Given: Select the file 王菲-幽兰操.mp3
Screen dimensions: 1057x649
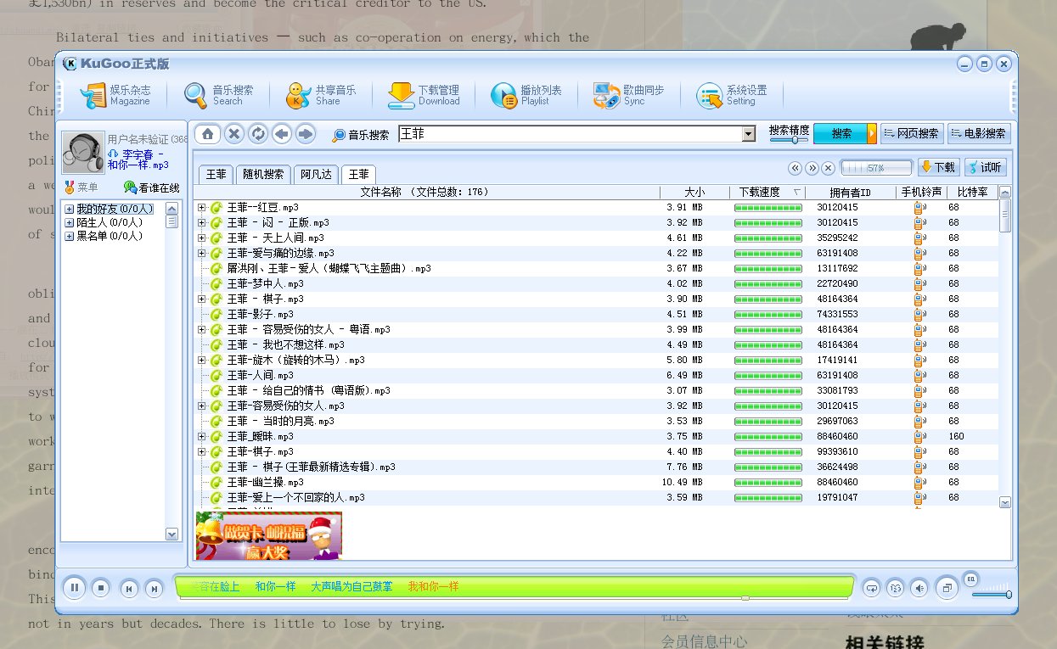Looking at the screenshot, I should click(265, 482).
